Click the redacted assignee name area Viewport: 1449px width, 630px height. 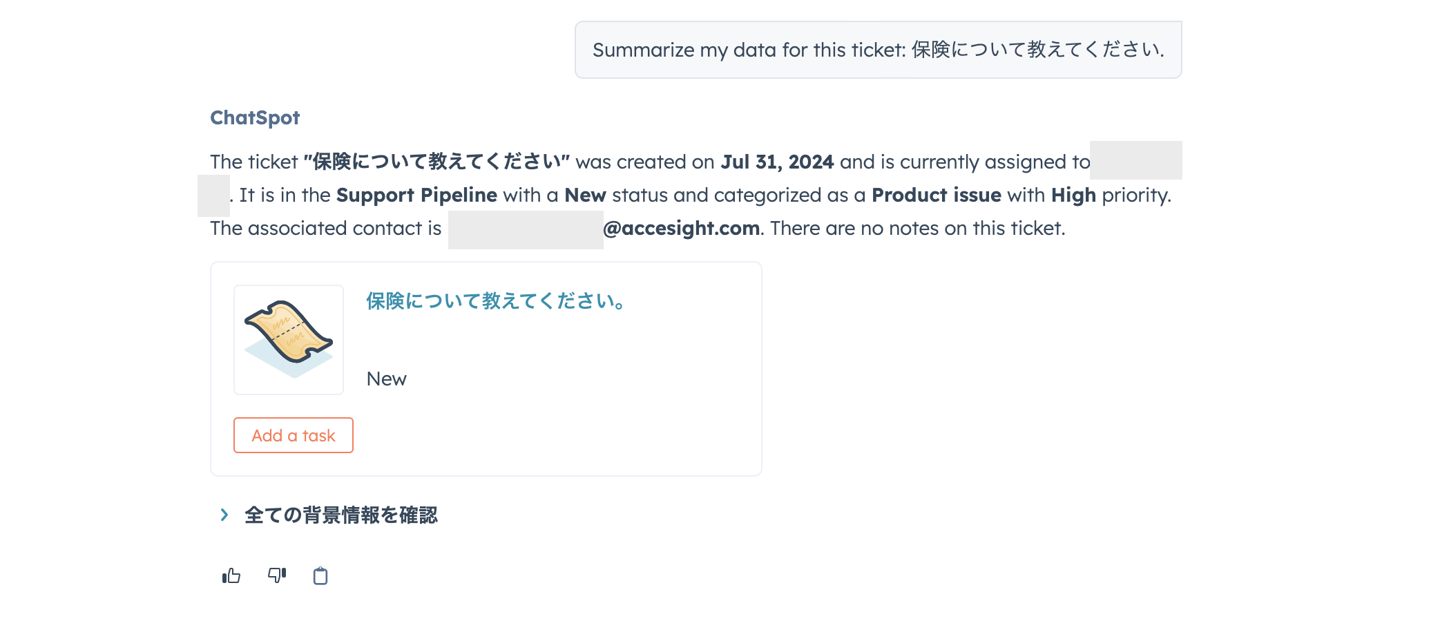(1135, 160)
